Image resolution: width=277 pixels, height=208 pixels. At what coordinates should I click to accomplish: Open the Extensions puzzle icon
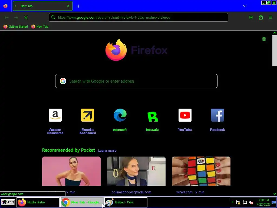pos(261,17)
